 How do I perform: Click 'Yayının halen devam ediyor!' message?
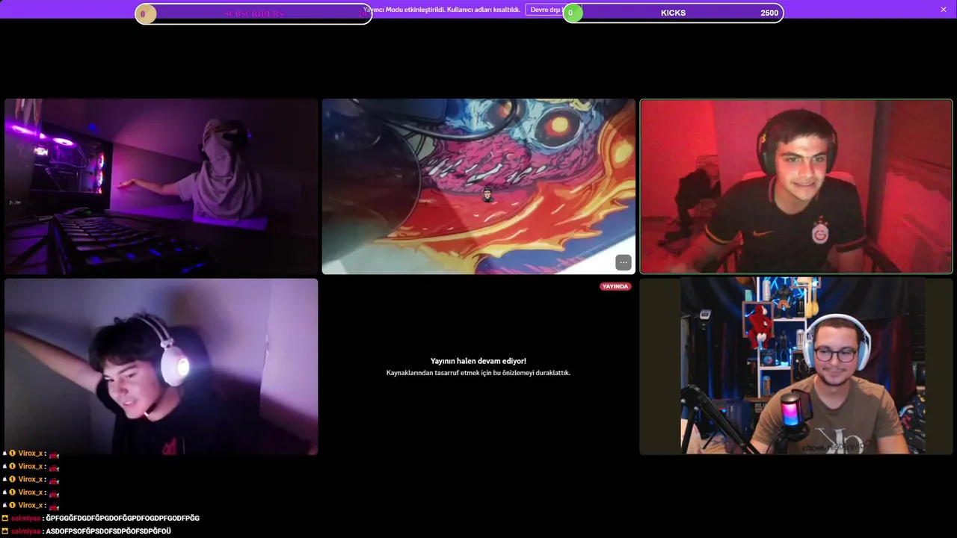click(x=478, y=361)
